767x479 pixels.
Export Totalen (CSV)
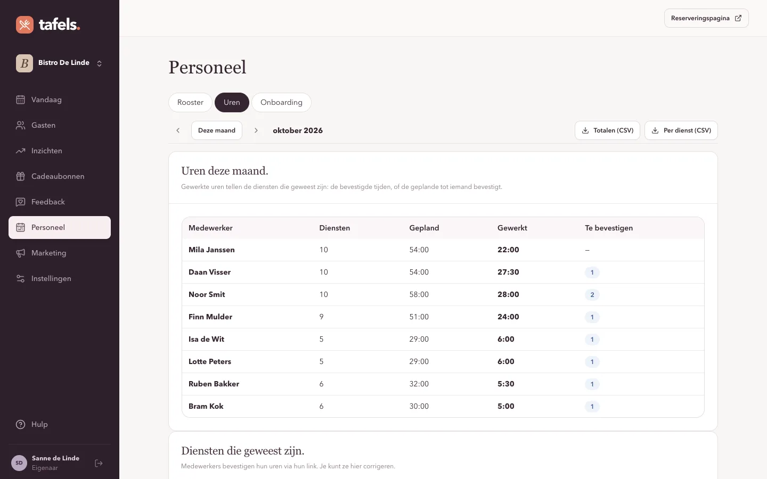(607, 130)
